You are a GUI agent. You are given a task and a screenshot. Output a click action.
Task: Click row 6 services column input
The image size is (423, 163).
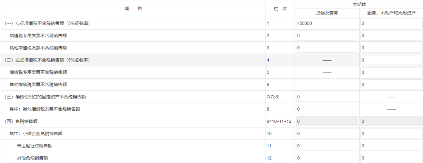(391, 84)
